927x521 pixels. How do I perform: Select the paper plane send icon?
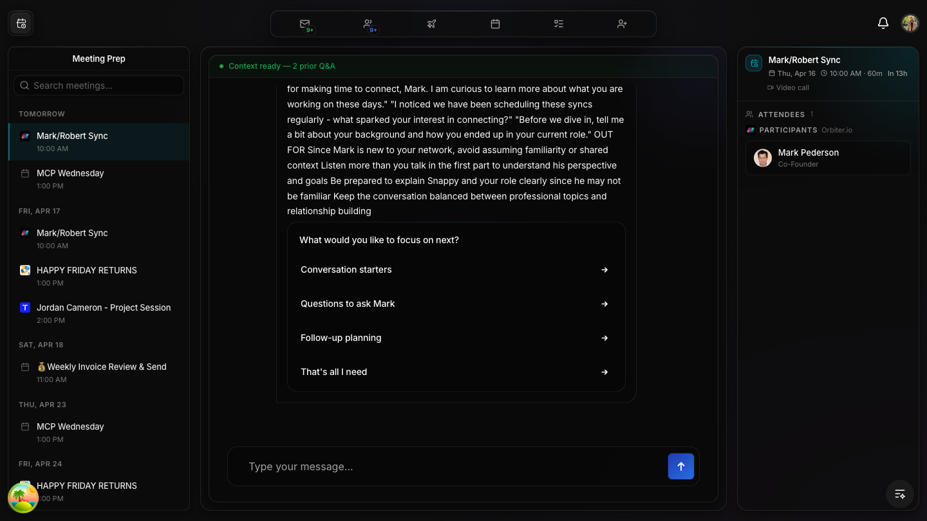(x=431, y=24)
